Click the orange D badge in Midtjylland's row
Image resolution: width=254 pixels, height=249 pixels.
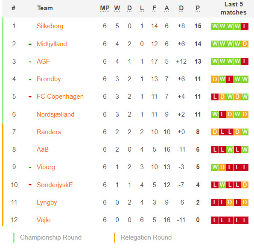(x=245, y=44)
